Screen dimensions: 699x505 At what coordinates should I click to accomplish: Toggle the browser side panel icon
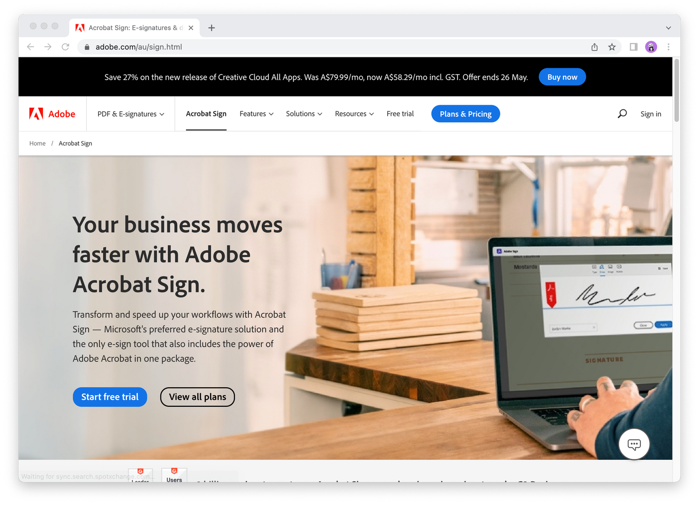tap(633, 47)
